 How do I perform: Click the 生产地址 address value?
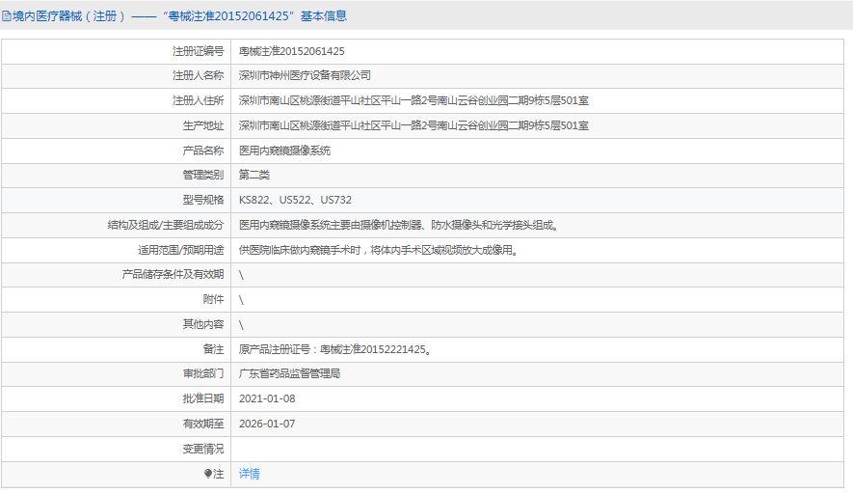413,125
